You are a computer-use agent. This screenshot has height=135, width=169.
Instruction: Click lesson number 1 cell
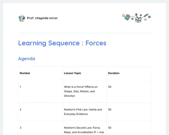[x=40, y=91]
